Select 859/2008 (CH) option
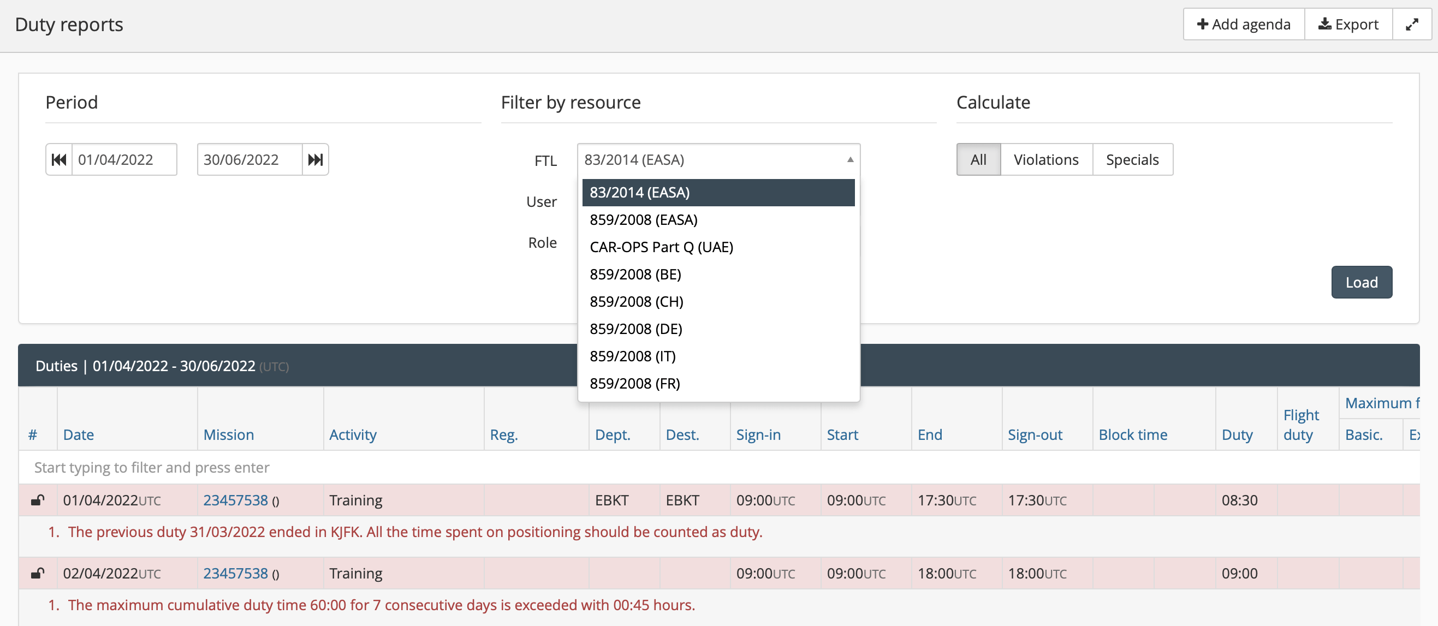The width and height of the screenshot is (1438, 626). pos(718,302)
